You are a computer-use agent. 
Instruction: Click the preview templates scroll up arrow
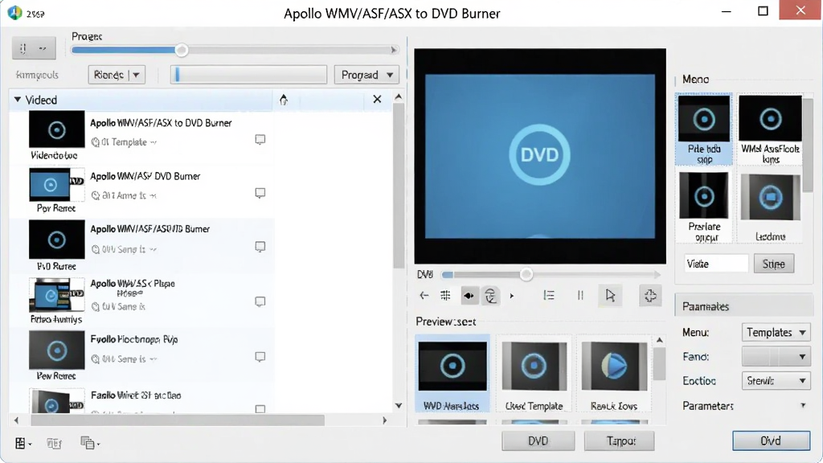660,340
